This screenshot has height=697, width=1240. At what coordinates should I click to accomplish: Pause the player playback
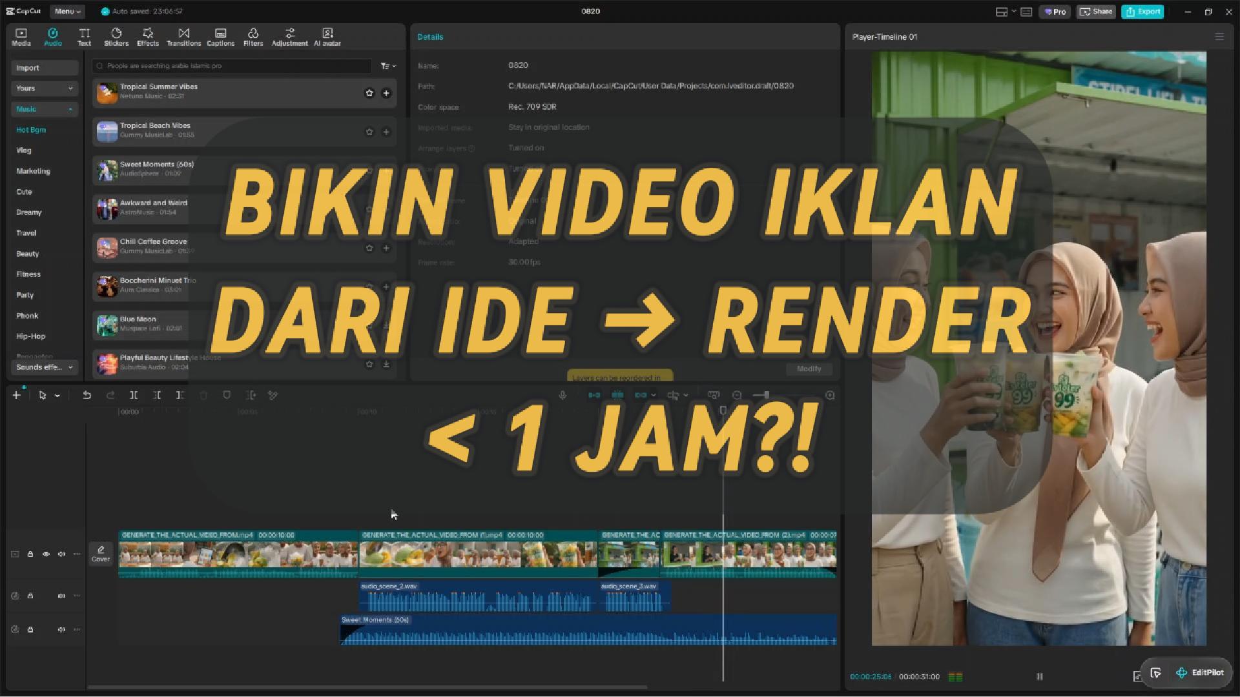(x=1040, y=676)
